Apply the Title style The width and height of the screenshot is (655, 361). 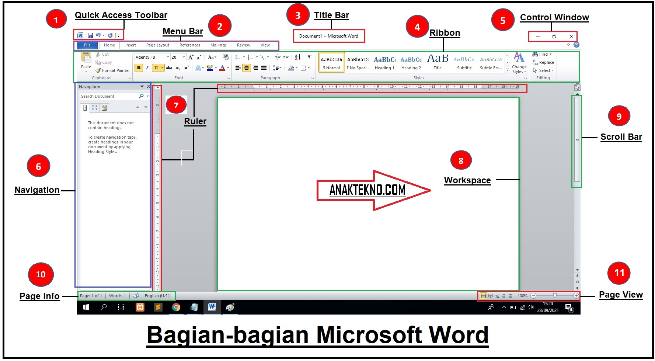click(x=438, y=62)
